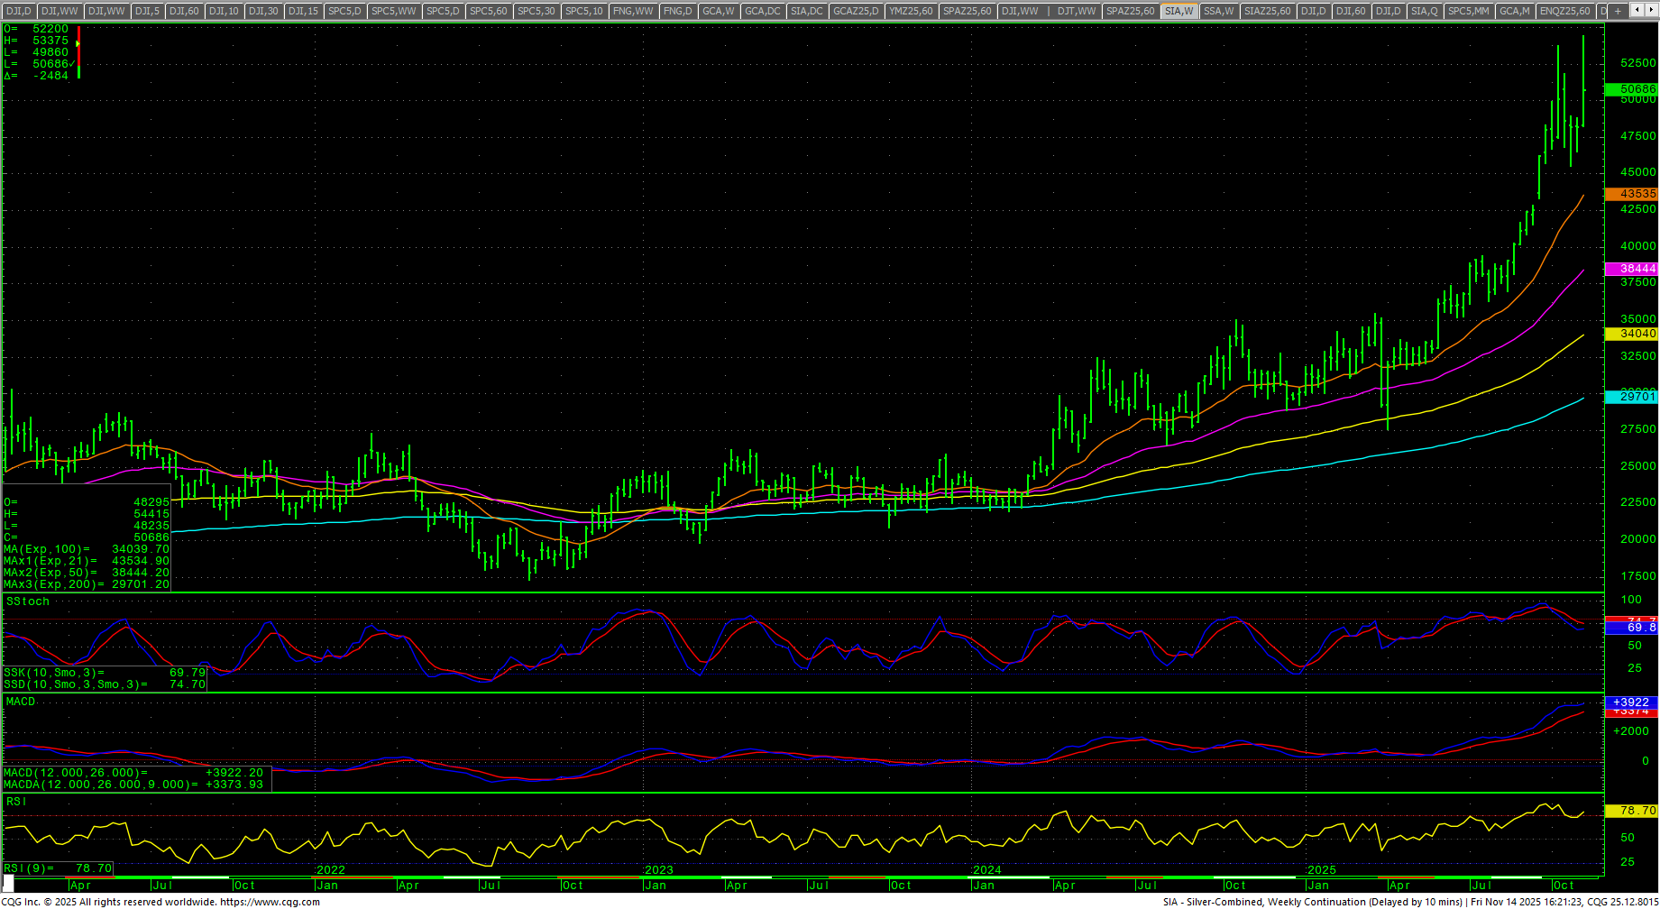This screenshot has width=1660, height=909.
Task: Select the orange 43535 moving average price tag
Action: tap(1631, 194)
